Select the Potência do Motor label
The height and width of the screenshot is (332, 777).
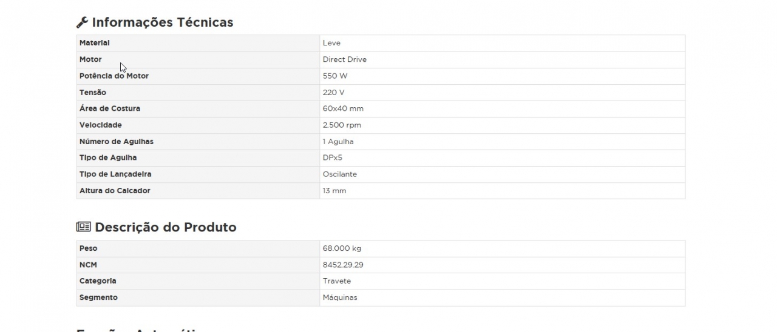[114, 76]
